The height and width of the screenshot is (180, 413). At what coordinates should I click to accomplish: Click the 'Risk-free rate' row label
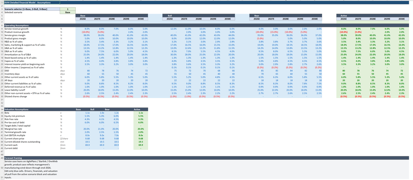point(11,119)
